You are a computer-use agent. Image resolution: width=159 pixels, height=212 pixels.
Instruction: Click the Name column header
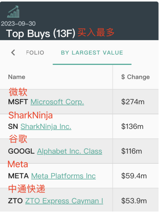[17, 77]
